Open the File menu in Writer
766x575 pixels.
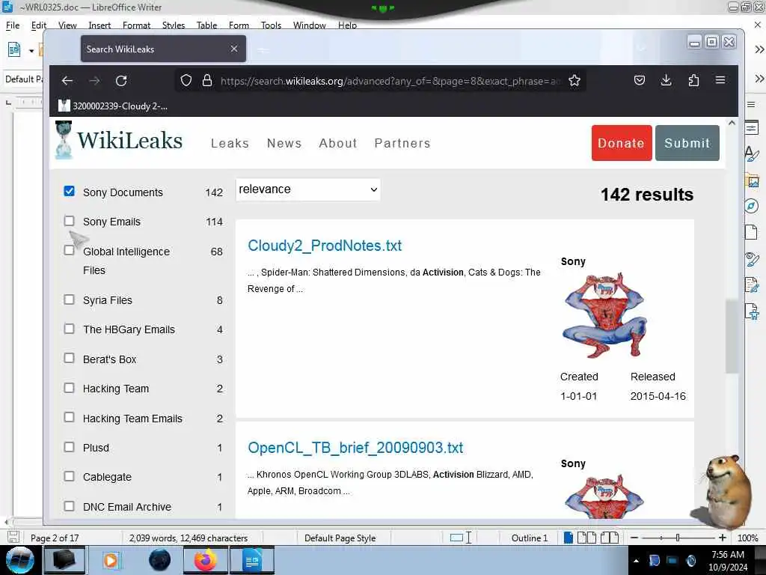tap(13, 25)
